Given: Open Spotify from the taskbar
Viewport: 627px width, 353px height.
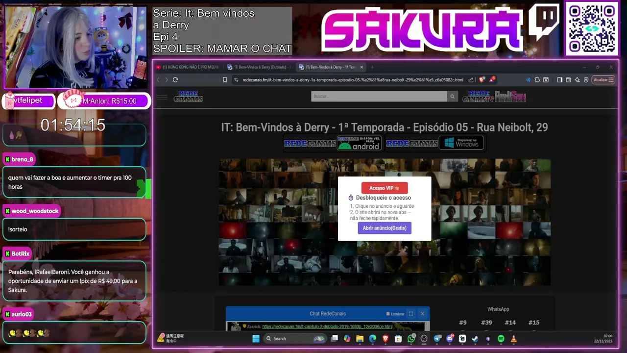Looking at the screenshot, I should coord(501,339).
